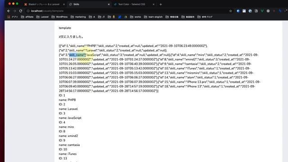Open the アプリ apps grid shortcut

pos(13,17)
